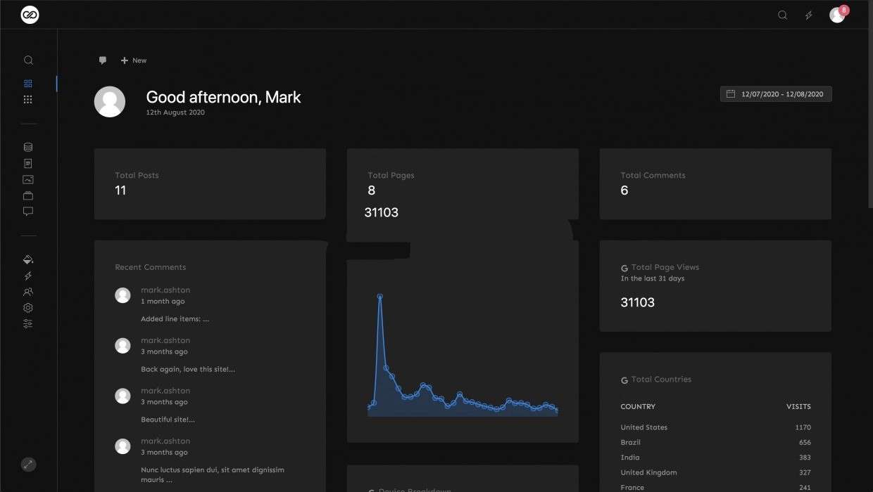Viewport: 873px width, 492px height.
Task: Toggle fullscreen with the expand arrows button
Action: point(28,465)
